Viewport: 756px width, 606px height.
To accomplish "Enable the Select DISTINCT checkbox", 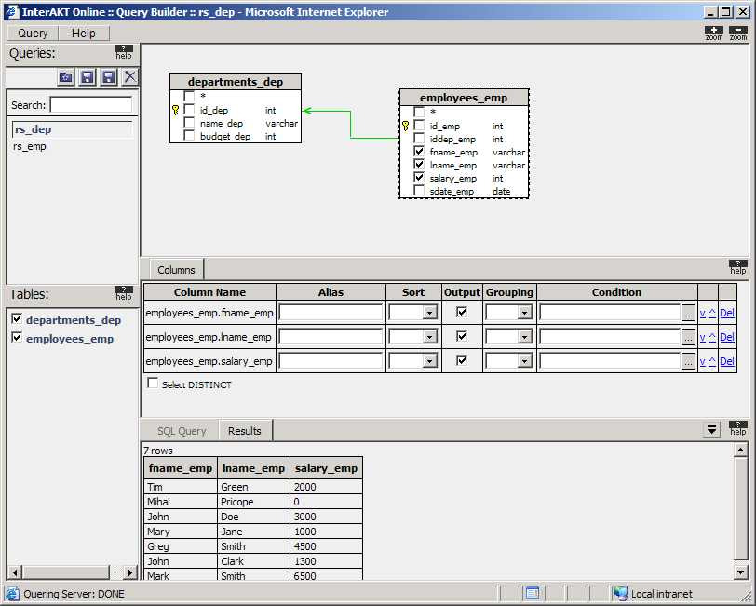I will pos(153,384).
